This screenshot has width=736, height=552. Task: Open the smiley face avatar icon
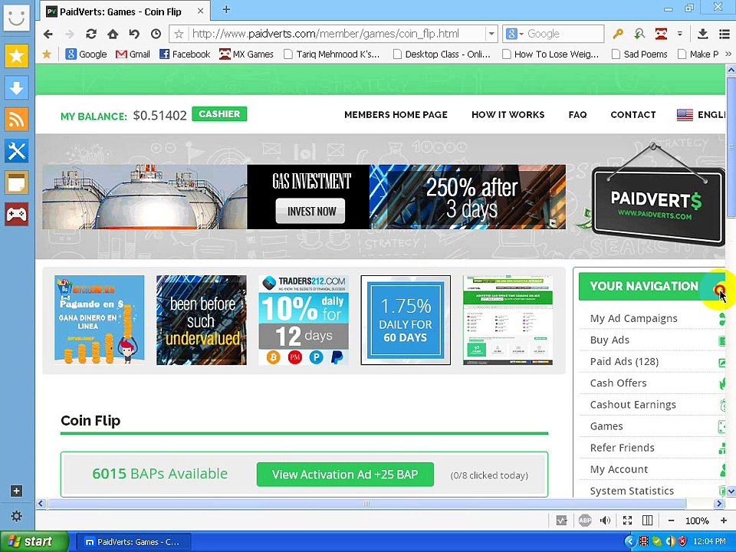pyautogui.click(x=16, y=18)
